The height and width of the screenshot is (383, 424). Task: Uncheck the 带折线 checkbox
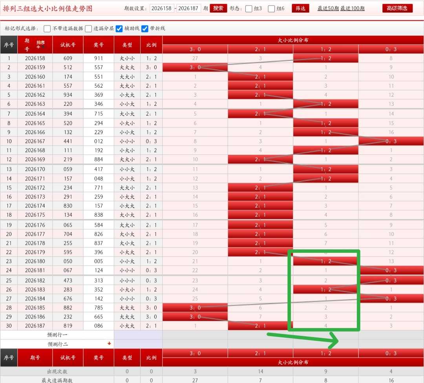click(145, 29)
